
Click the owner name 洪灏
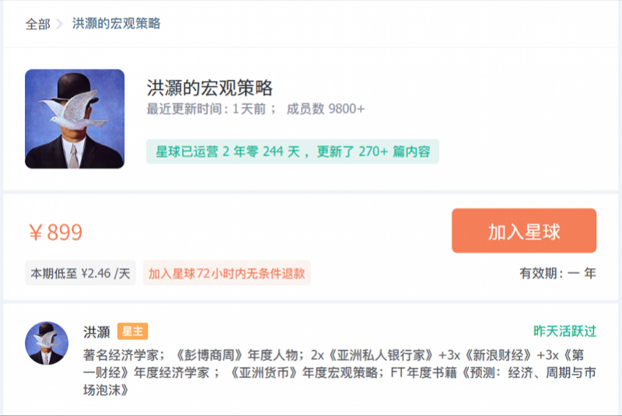tap(96, 331)
